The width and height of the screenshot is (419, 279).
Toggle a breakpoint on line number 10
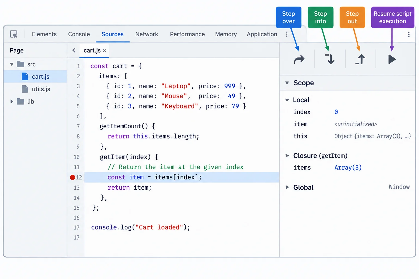pos(77,157)
